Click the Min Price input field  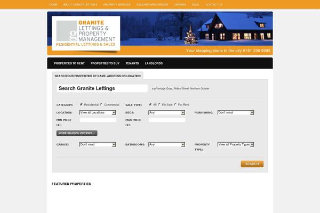[98, 120]
